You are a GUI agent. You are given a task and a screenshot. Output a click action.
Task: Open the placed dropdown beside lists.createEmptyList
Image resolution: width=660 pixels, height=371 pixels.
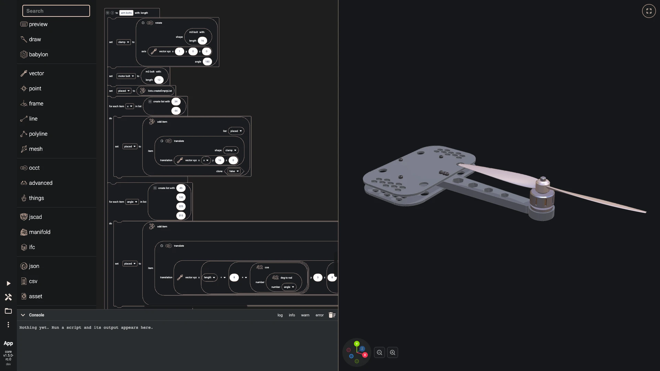[x=124, y=91]
